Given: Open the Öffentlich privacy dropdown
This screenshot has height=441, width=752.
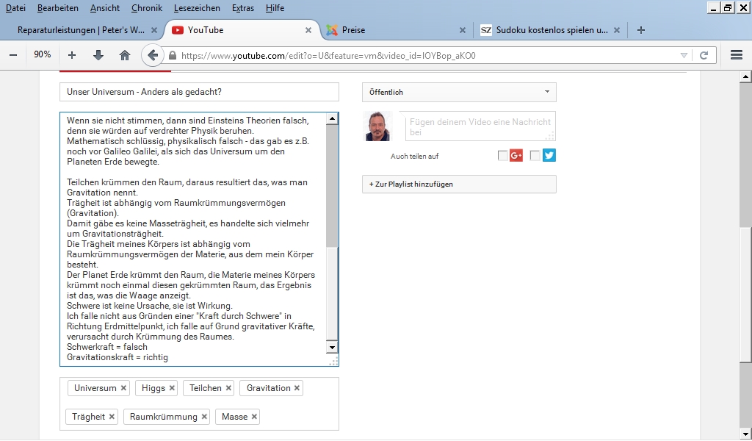Looking at the screenshot, I should click(459, 92).
